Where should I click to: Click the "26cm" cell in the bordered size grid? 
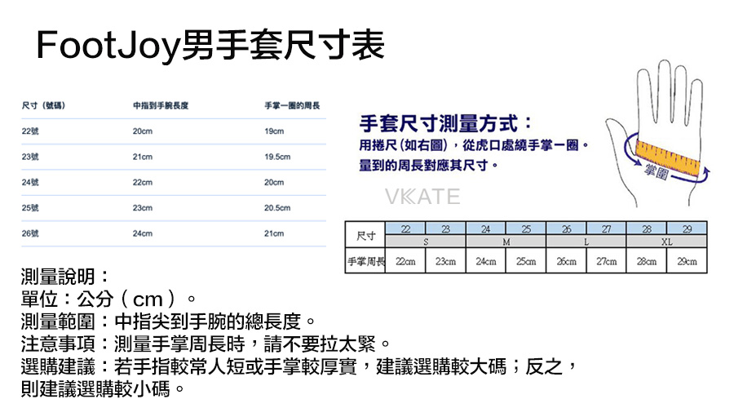pyautogui.click(x=567, y=261)
